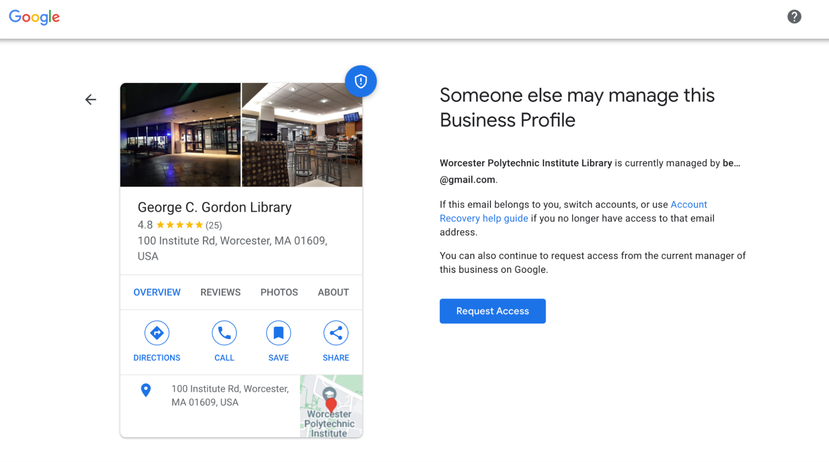Screen dimensions: 829x462
Task: Switch to the About tab
Action: point(333,292)
